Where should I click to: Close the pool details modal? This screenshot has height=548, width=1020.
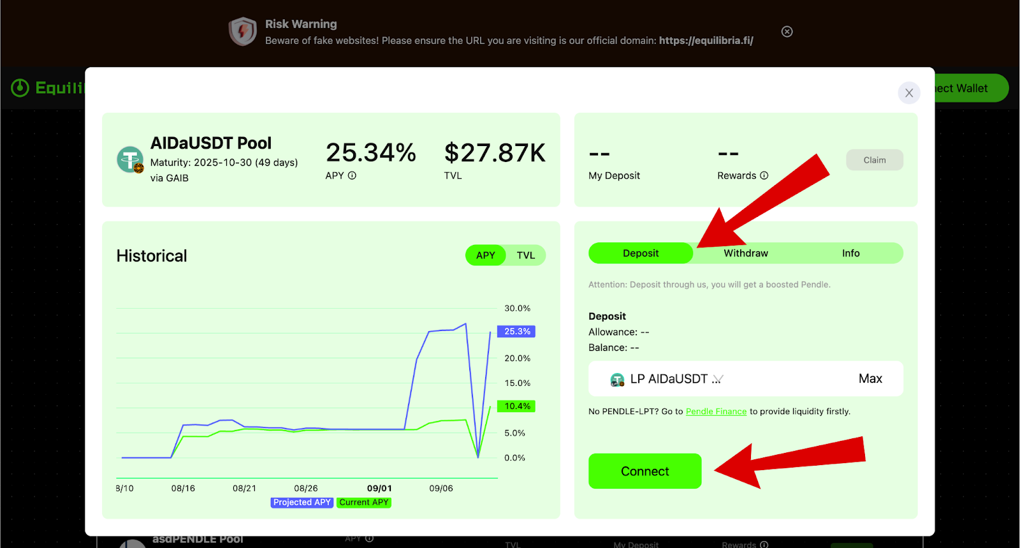click(x=909, y=93)
